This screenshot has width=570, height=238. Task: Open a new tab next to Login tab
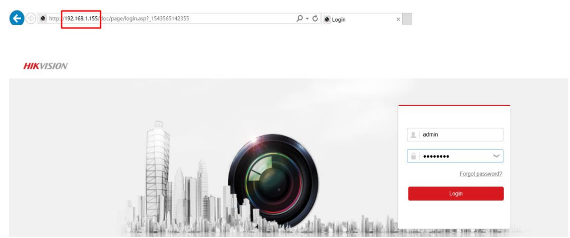click(x=407, y=20)
